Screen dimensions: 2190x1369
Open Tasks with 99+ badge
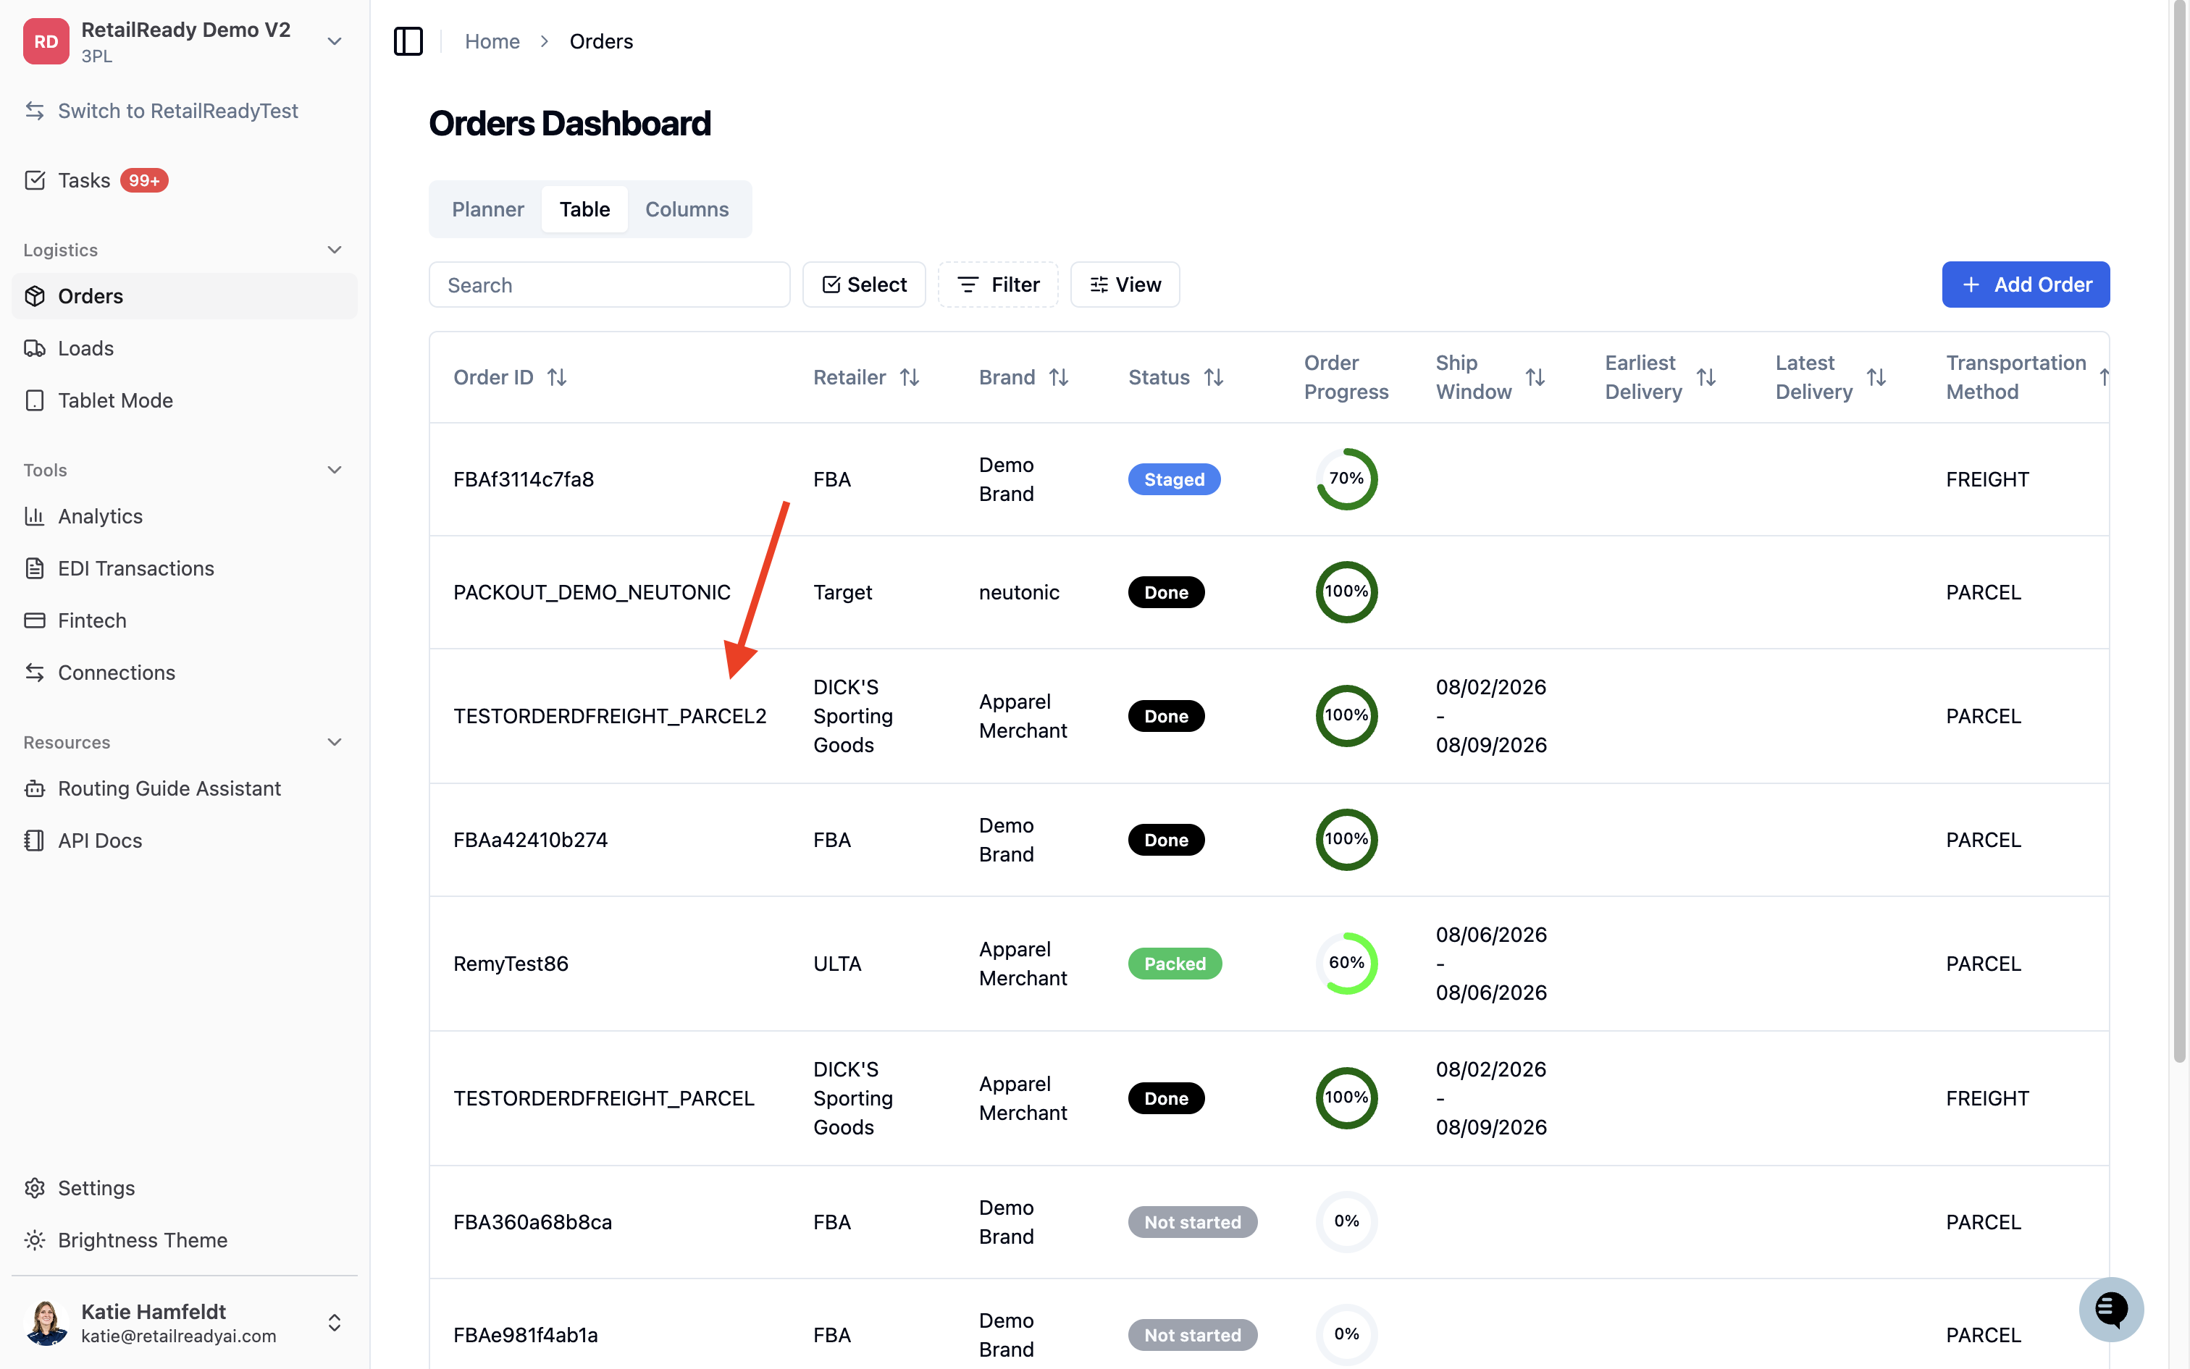click(x=184, y=180)
